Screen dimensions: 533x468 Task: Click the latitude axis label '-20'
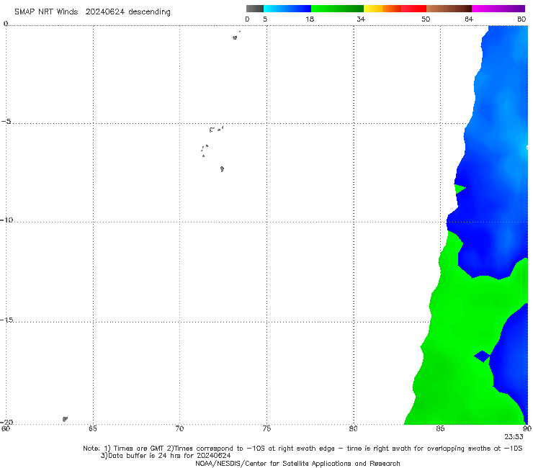coord(6,422)
